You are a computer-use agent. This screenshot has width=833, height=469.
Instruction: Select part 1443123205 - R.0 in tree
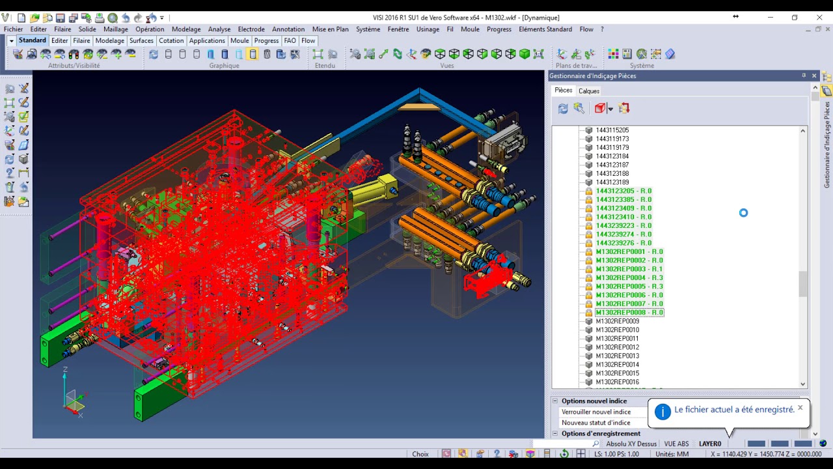[x=623, y=191]
